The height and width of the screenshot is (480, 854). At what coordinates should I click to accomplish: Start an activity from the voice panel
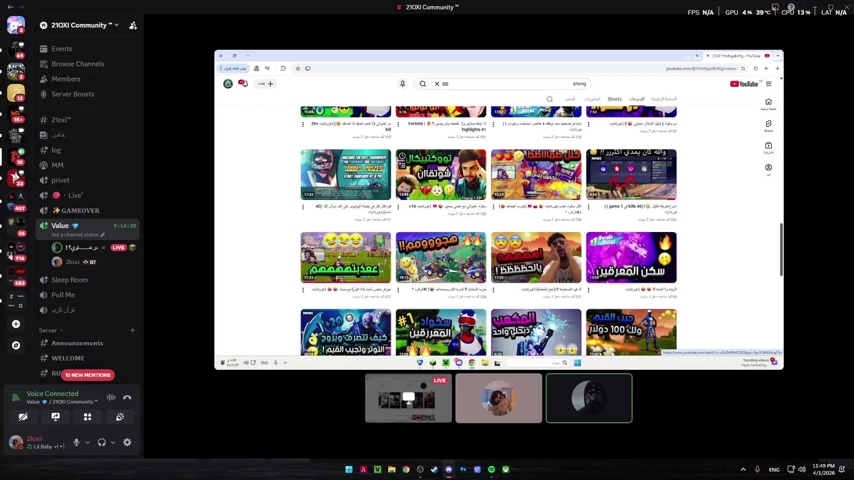87,417
